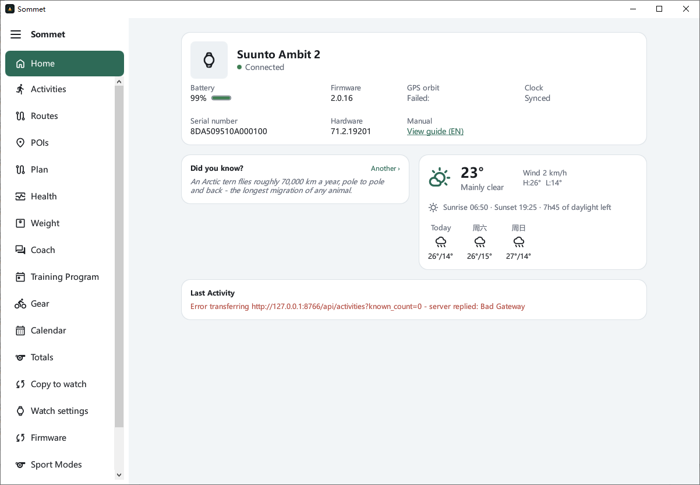Click the Activities runner icon
Viewport: 700px width, 485px height.
click(x=20, y=89)
